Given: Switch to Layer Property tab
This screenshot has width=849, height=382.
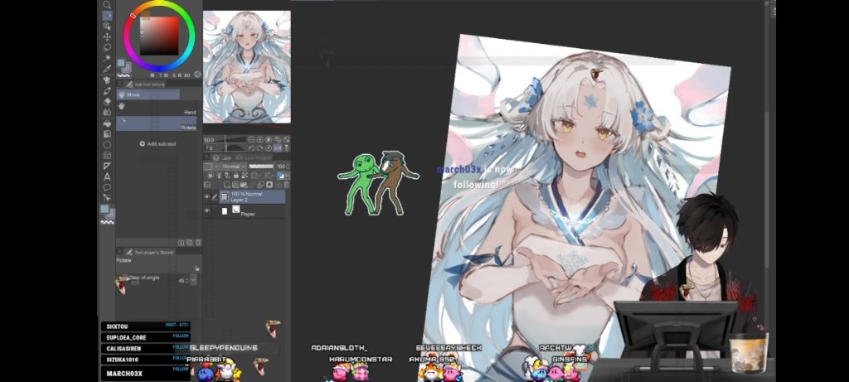Looking at the screenshot, I should click(x=254, y=158).
